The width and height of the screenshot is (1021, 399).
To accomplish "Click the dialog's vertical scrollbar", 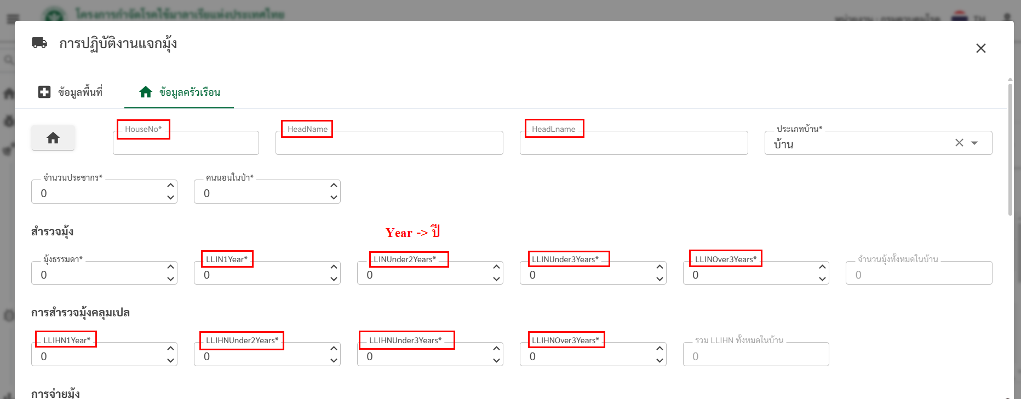I will pos(1010,148).
